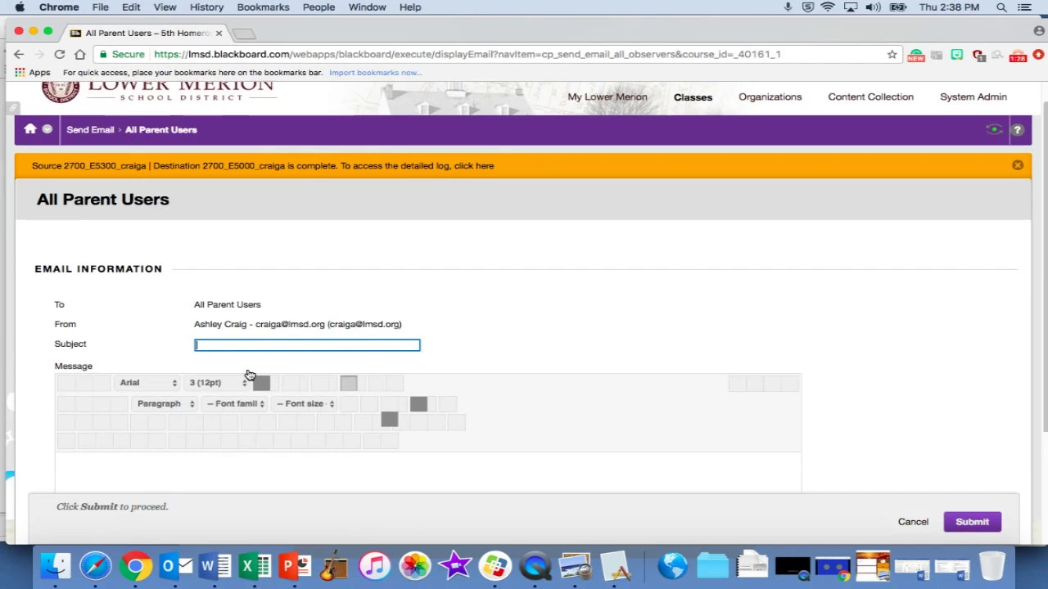Open the Edit menu
This screenshot has width=1048, height=589.
click(131, 7)
